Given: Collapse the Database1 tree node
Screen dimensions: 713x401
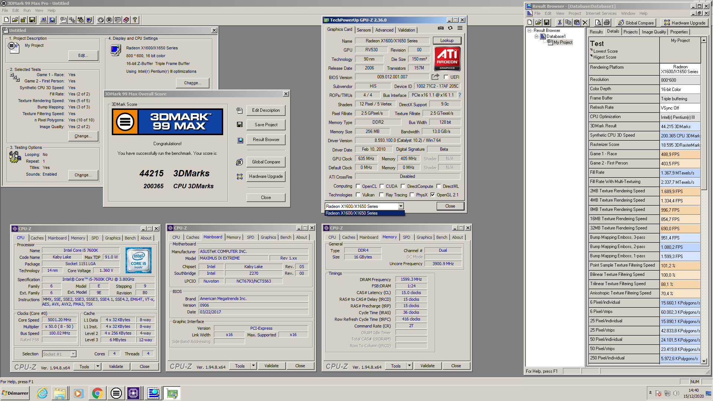Looking at the screenshot, I should coord(536,36).
